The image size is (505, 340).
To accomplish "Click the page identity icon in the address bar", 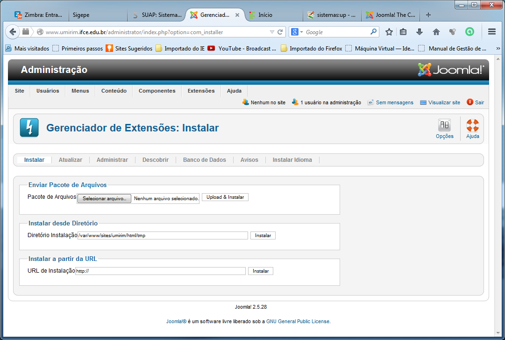I will pyautogui.click(x=40, y=32).
